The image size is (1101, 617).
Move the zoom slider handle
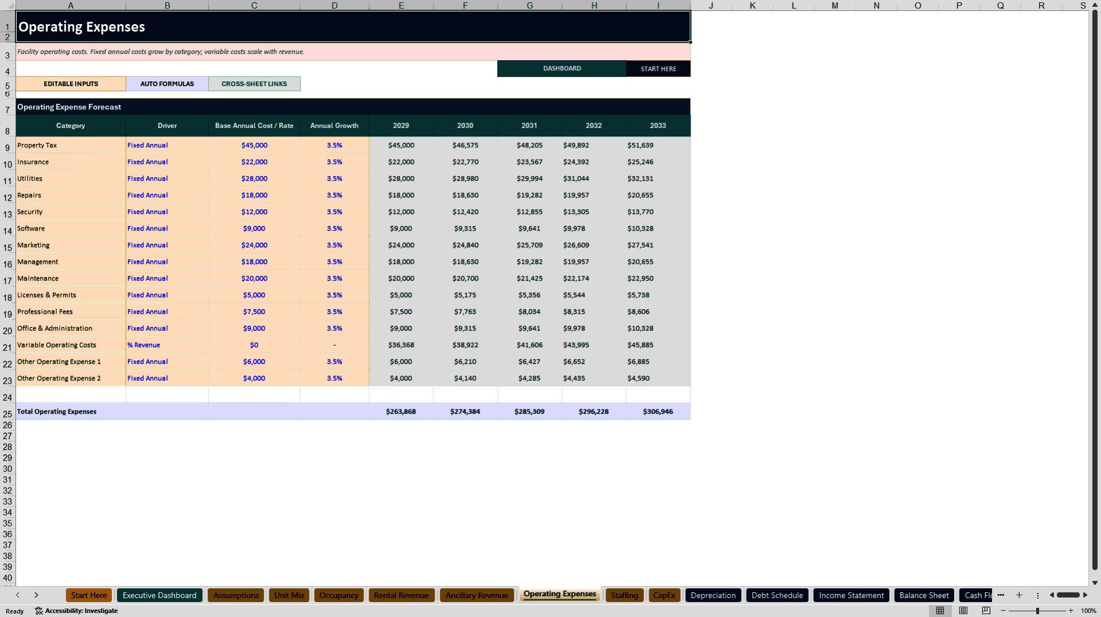pos(1037,611)
